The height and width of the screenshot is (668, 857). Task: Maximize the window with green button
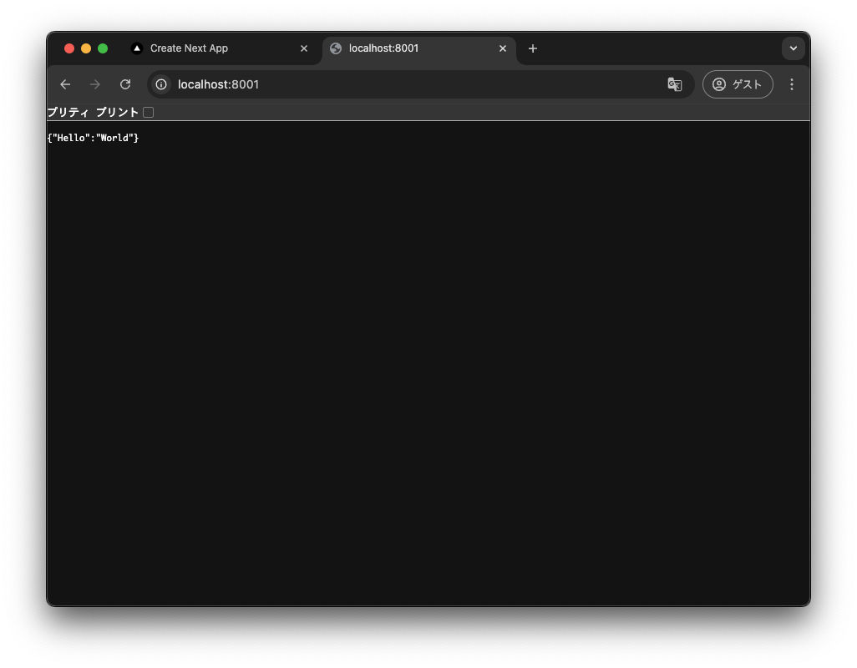click(103, 48)
